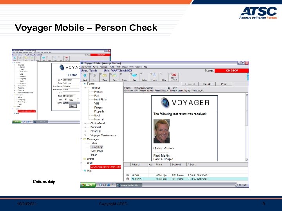The width and height of the screenshot is (282, 211).
Task: Select the HIGH priority message row
Action: click(186, 175)
